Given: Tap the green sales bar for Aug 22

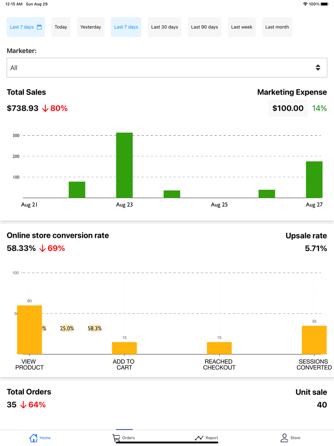Looking at the screenshot, I should click(x=77, y=190).
